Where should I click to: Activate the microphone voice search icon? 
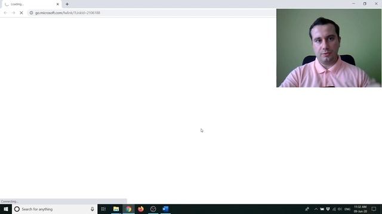click(93, 209)
